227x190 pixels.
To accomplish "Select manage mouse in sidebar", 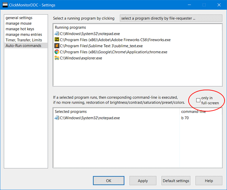I will (19, 23).
